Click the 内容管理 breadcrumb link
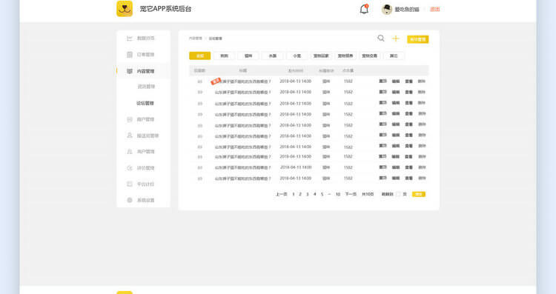The image size is (556, 294). coord(196,39)
